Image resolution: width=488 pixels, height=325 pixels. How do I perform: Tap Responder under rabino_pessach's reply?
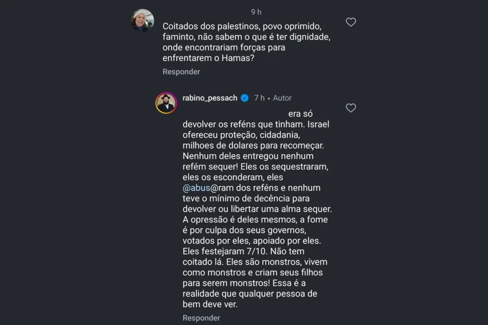point(201,318)
